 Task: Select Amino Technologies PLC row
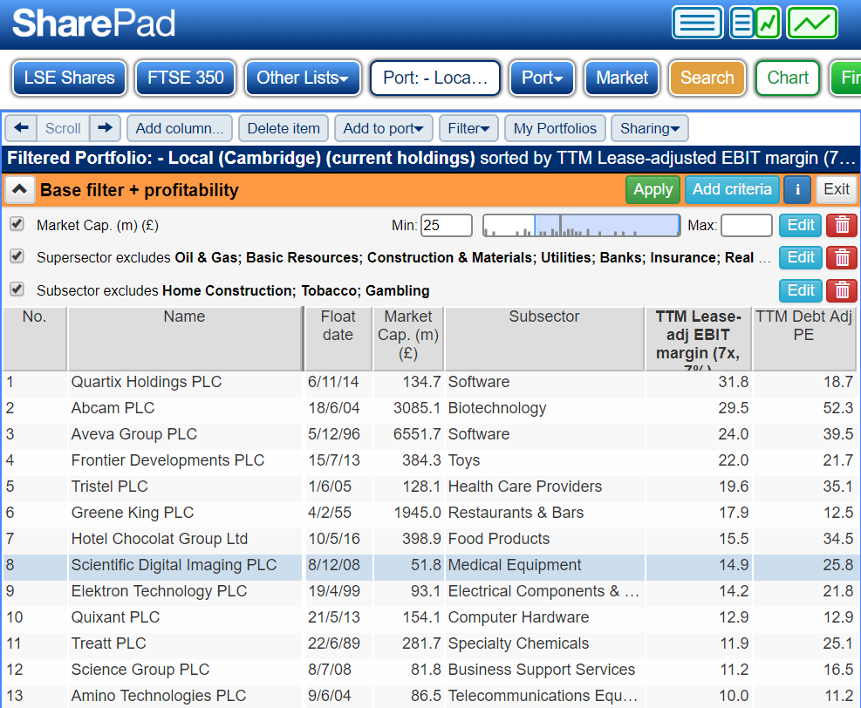(x=429, y=696)
